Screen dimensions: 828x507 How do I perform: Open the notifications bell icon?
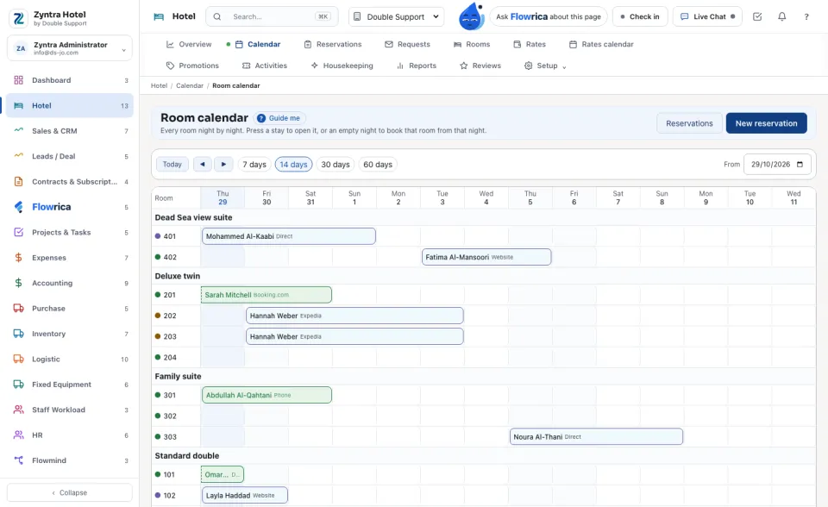click(781, 17)
